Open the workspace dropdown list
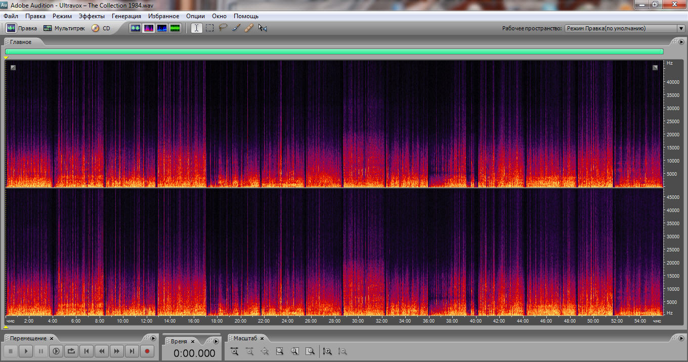Screen dimensions: 688x362 681,29
